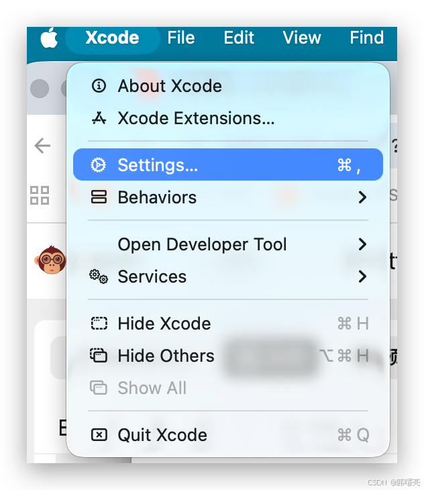Click the Xcode Extensions app-store icon
Viewport: 424px width, 490px height.
pos(99,118)
